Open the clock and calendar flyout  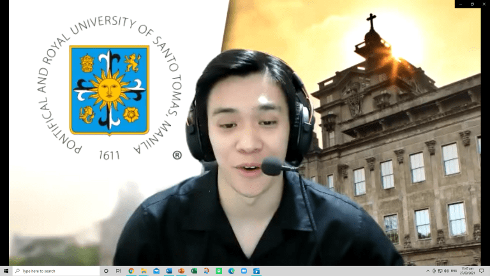[x=468, y=271]
